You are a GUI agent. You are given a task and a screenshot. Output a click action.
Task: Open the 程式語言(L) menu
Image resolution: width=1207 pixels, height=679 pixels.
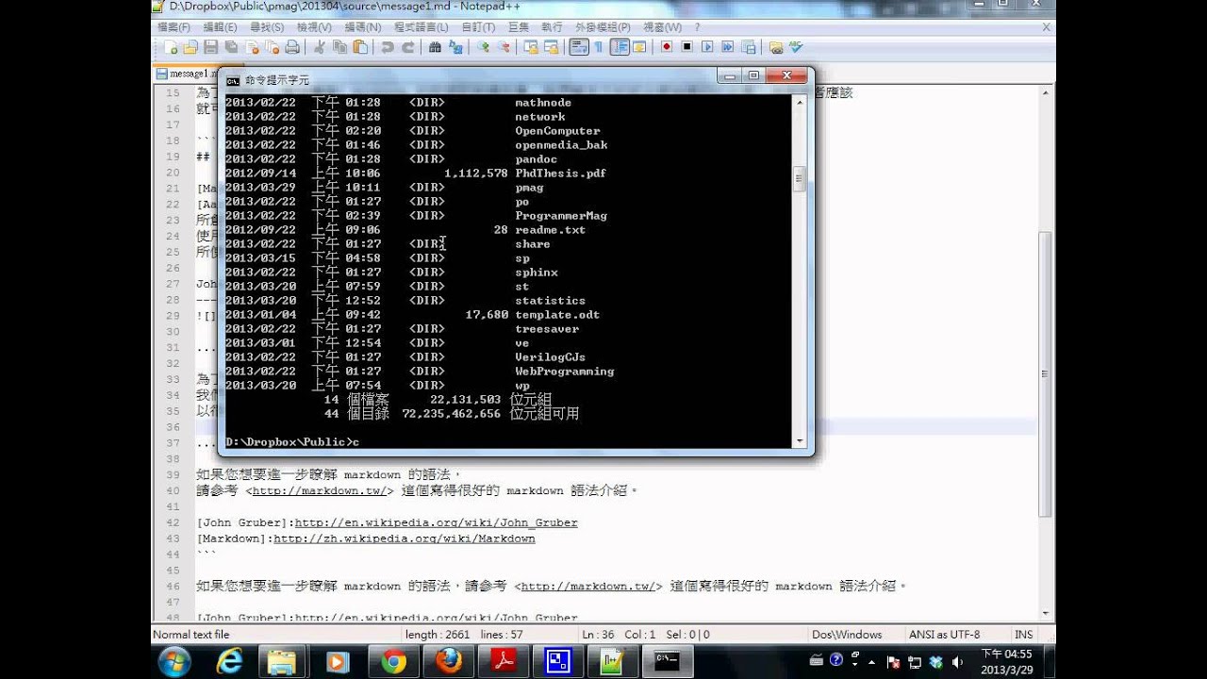422,27
